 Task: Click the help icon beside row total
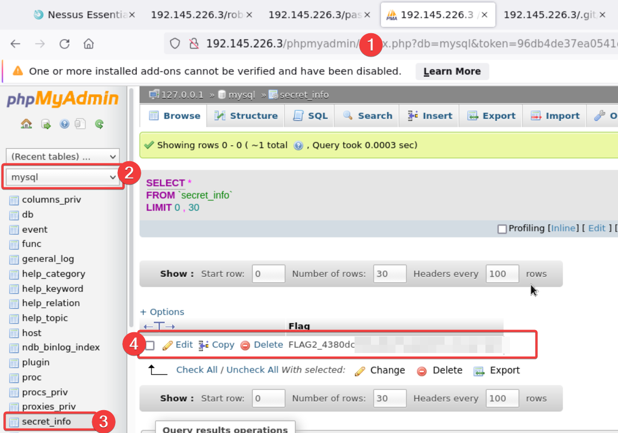pyautogui.click(x=298, y=145)
